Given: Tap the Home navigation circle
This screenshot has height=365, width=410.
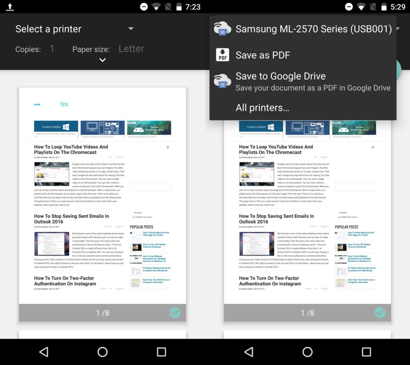Looking at the screenshot, I should 102,351.
